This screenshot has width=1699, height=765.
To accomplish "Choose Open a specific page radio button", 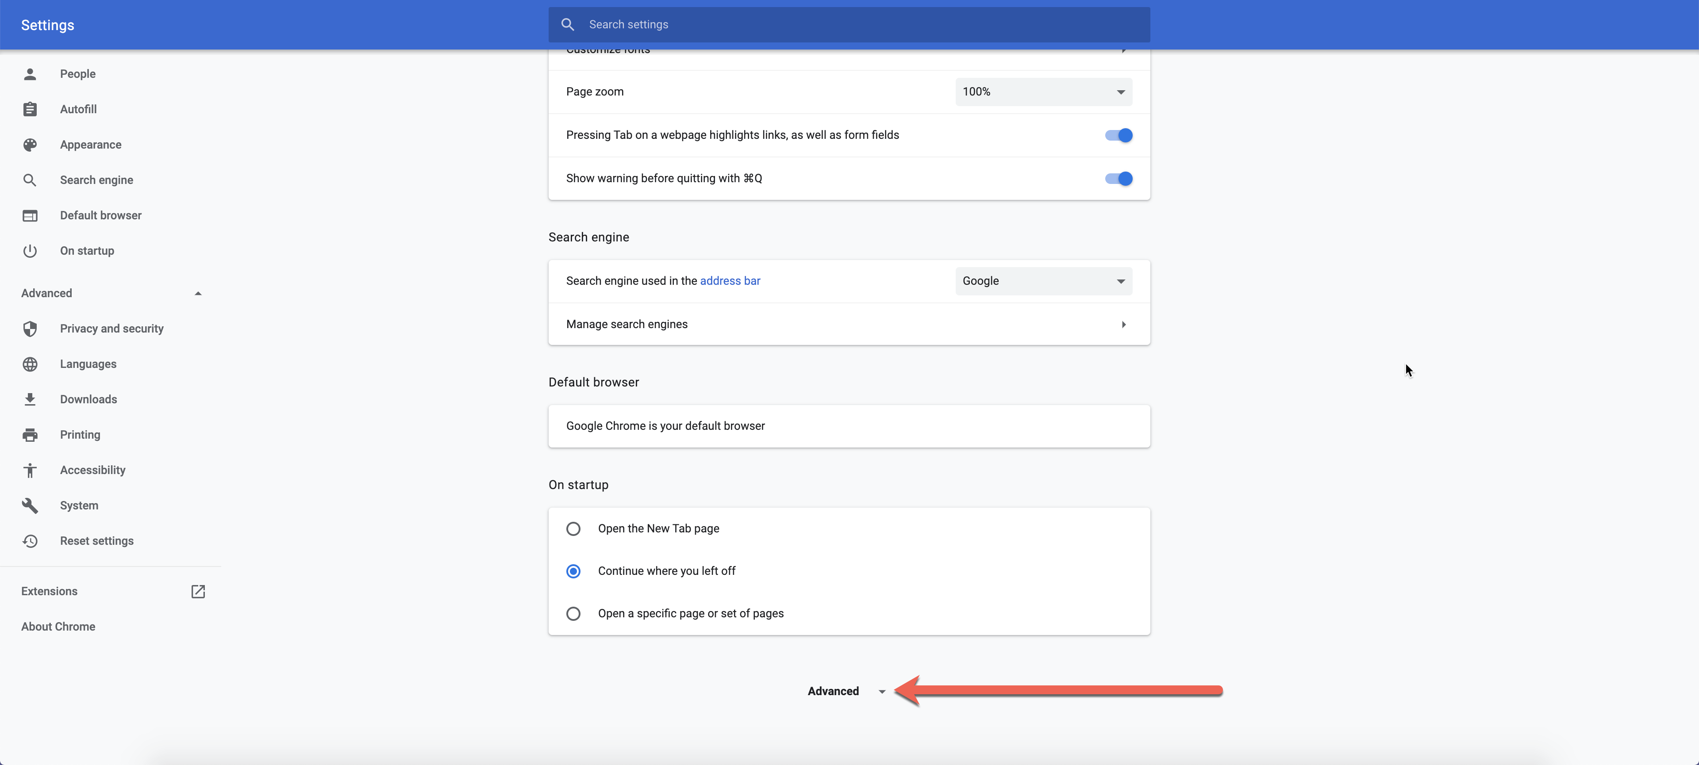I will pyautogui.click(x=573, y=613).
